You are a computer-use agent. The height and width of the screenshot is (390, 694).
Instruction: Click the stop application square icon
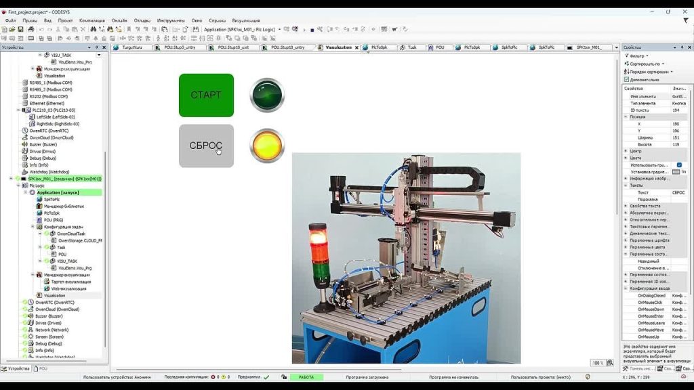312,30
